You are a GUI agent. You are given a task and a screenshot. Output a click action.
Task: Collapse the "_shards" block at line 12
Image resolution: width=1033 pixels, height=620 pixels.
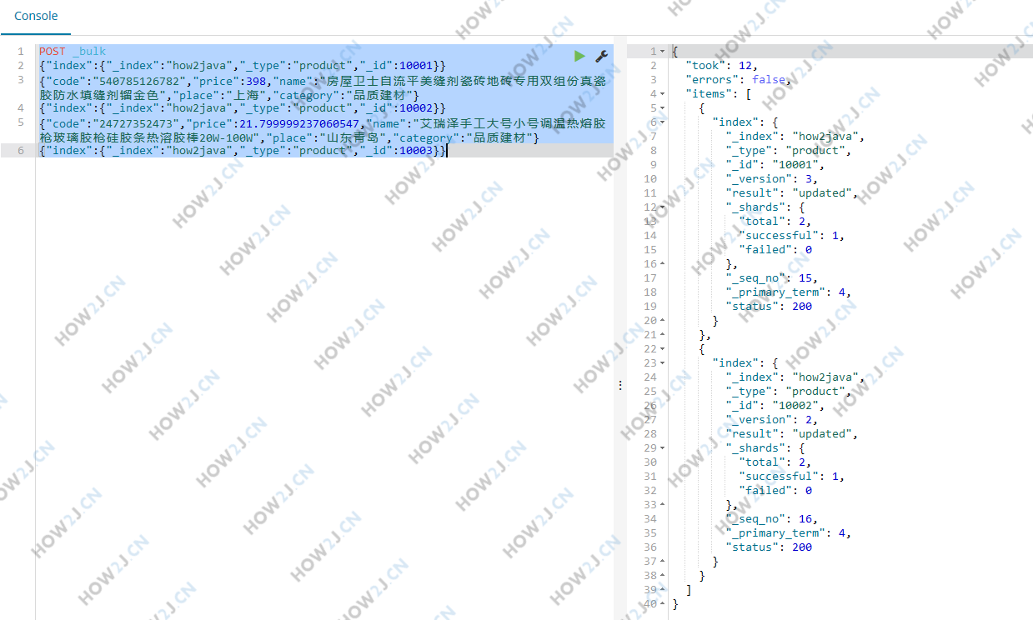(663, 207)
